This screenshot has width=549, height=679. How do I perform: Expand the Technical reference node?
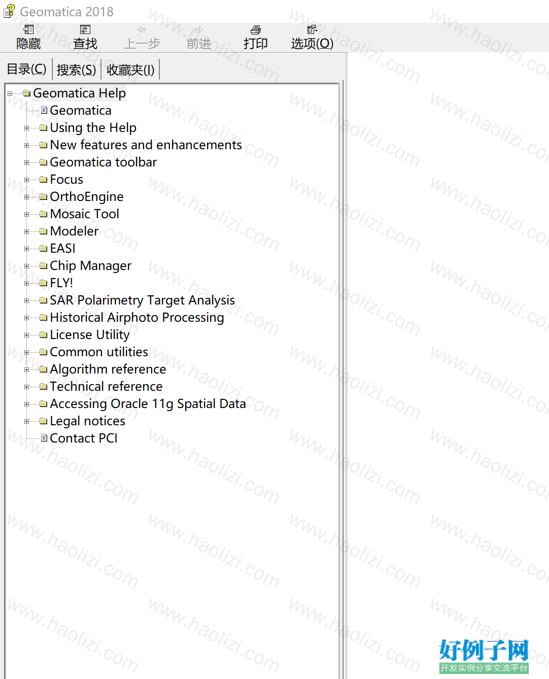26,387
